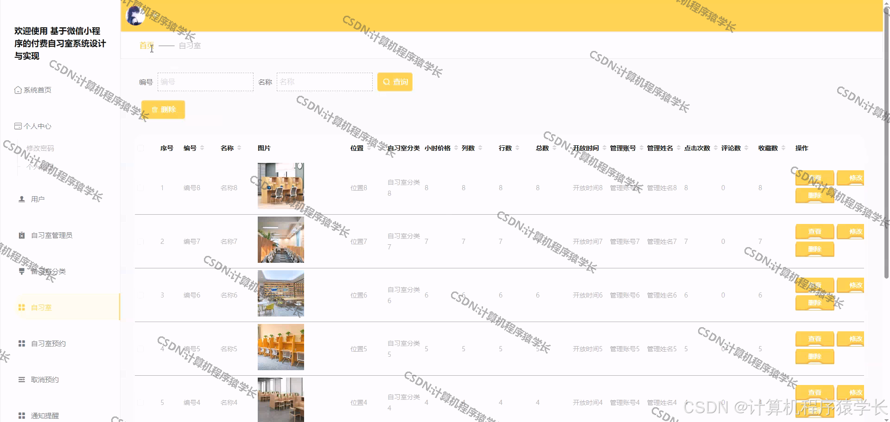Toggle the select-all checkbox in table header

140,148
